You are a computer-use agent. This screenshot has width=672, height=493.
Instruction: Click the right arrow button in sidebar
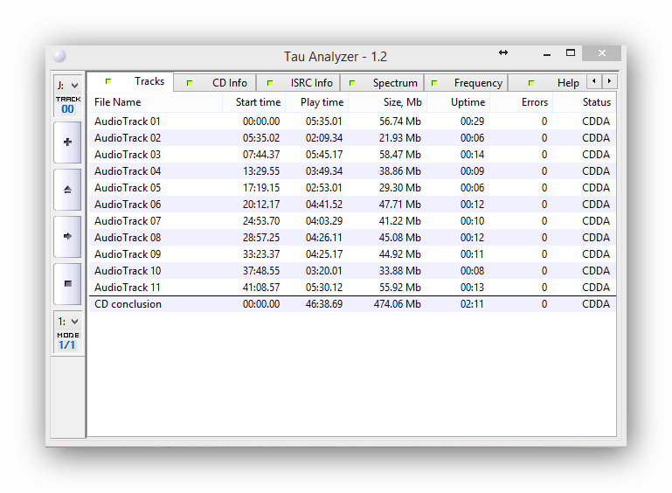coord(67,236)
